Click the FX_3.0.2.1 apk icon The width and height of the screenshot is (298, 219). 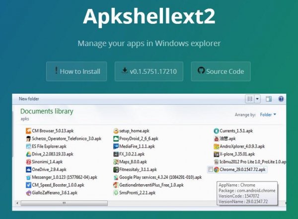click(116, 154)
